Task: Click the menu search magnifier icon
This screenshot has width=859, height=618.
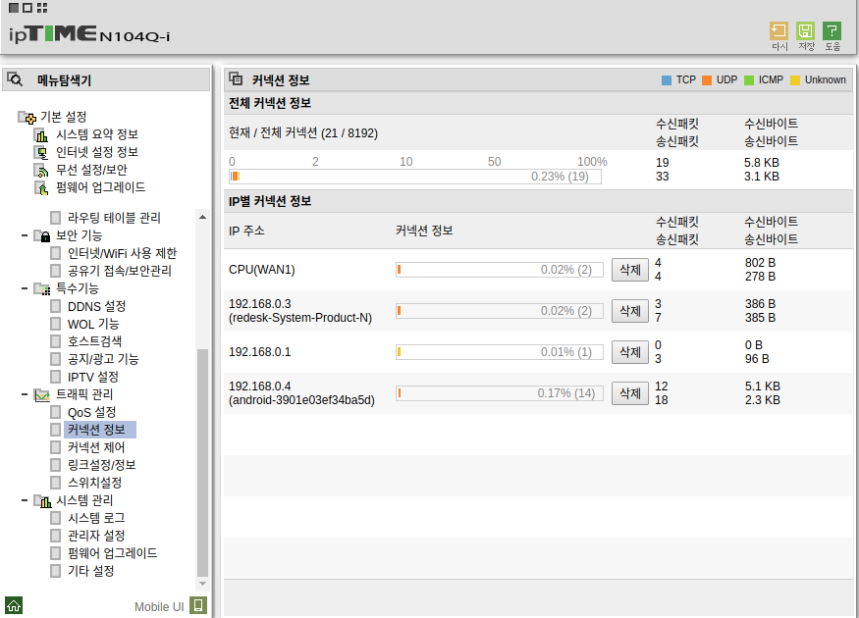Action: 16,79
